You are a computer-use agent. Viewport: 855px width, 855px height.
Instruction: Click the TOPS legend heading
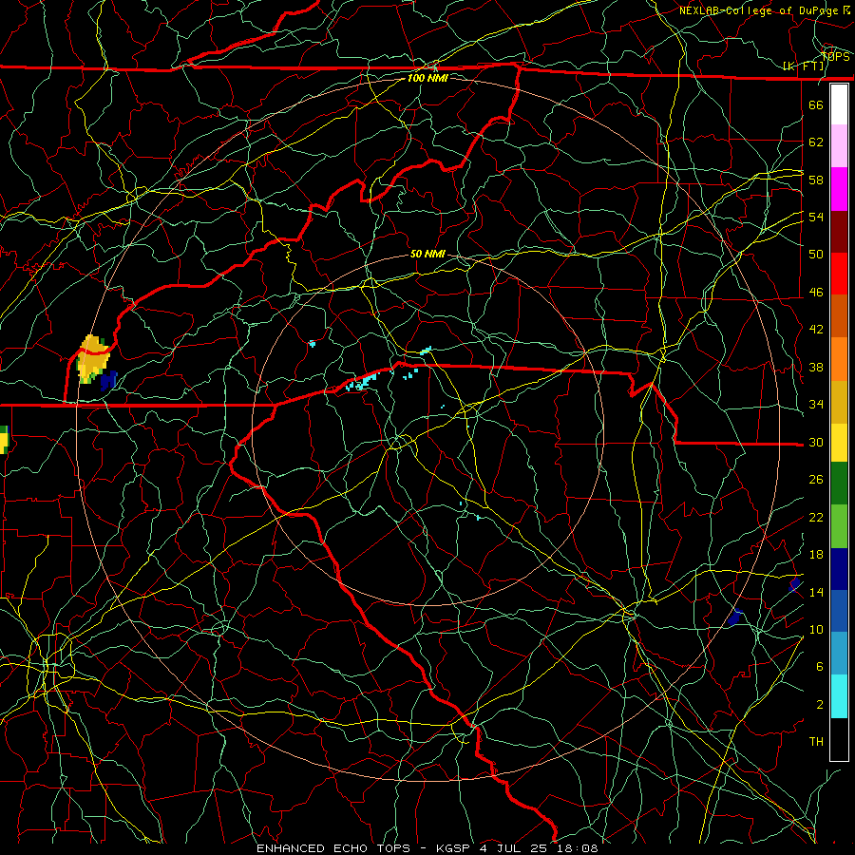(835, 56)
